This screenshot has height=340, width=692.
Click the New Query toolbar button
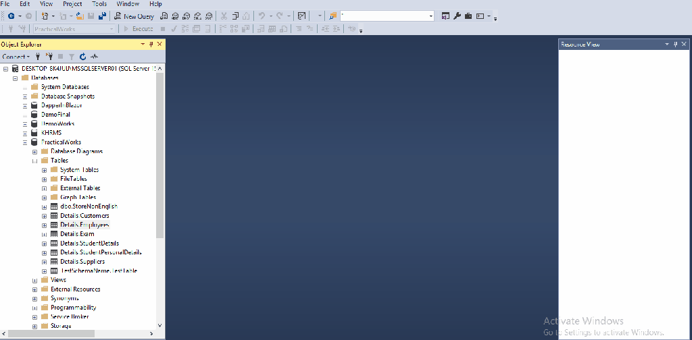click(134, 16)
